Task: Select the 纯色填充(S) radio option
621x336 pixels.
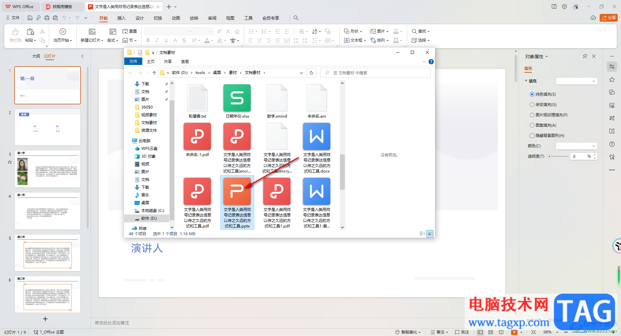Action: pyautogui.click(x=532, y=94)
